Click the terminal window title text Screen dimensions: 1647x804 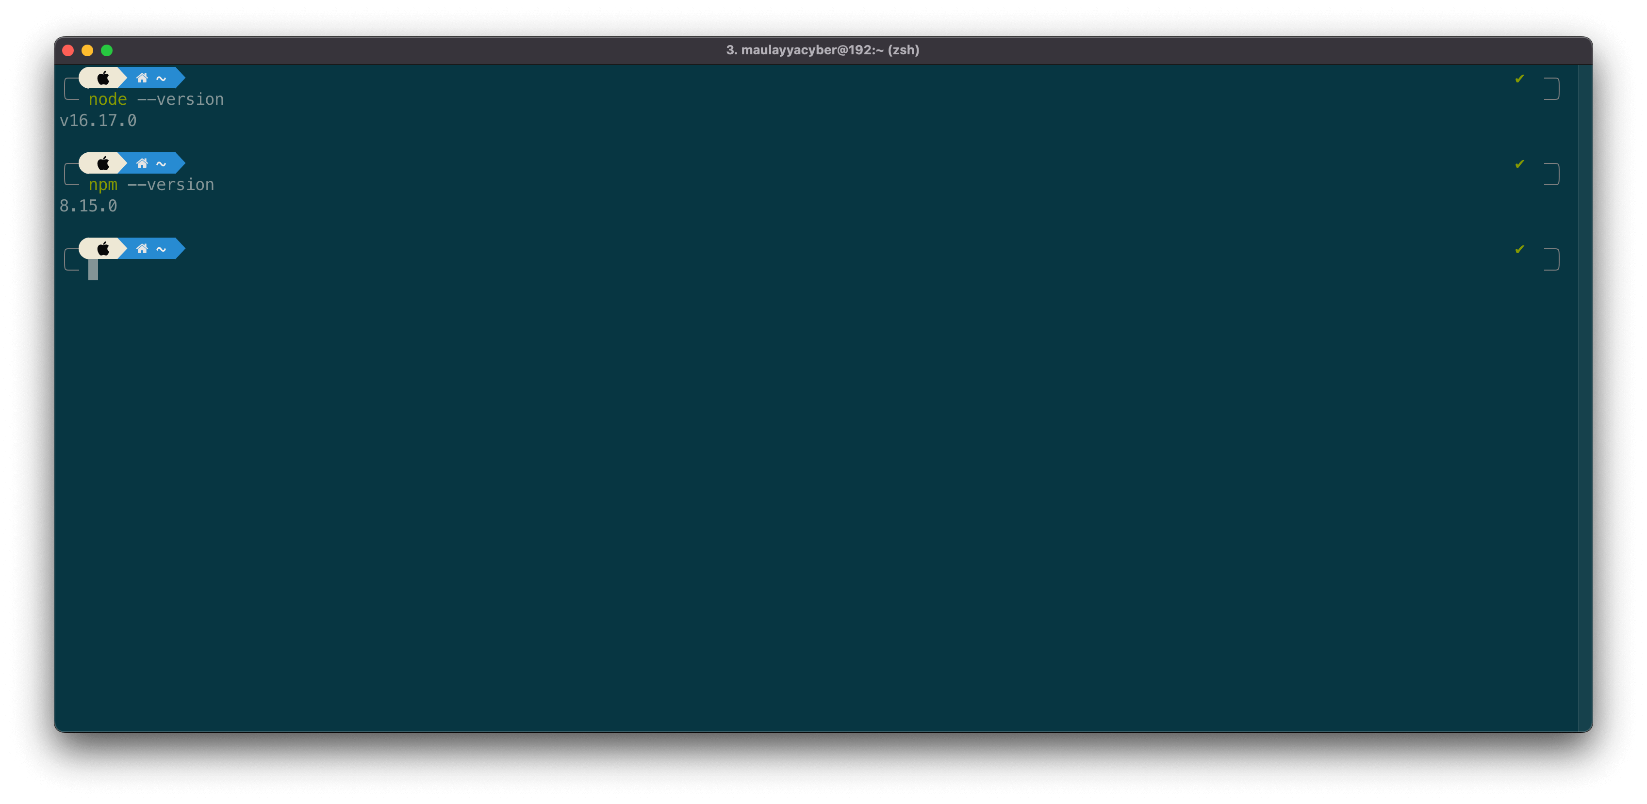[822, 50]
